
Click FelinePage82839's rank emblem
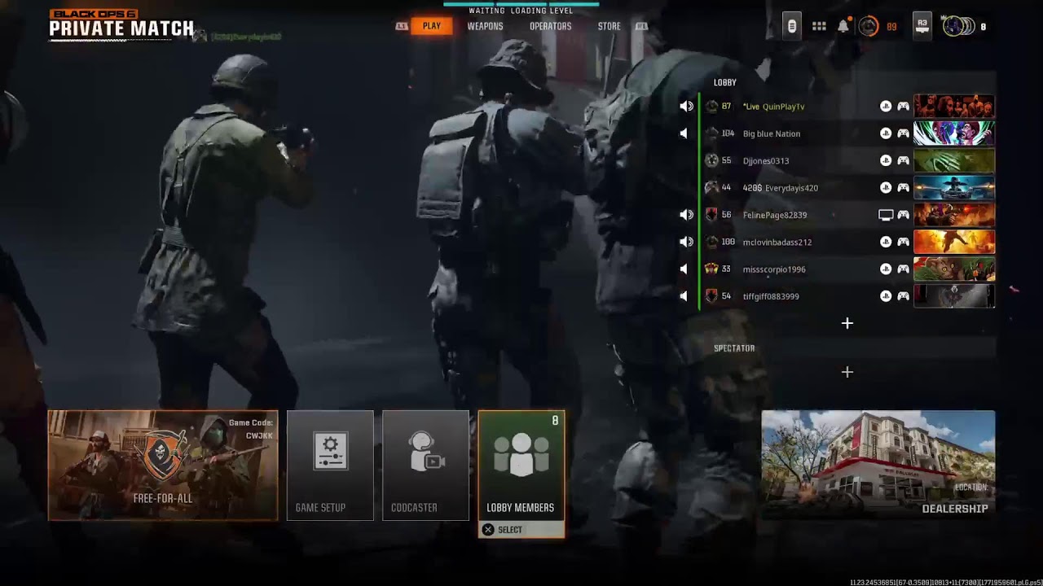point(711,215)
